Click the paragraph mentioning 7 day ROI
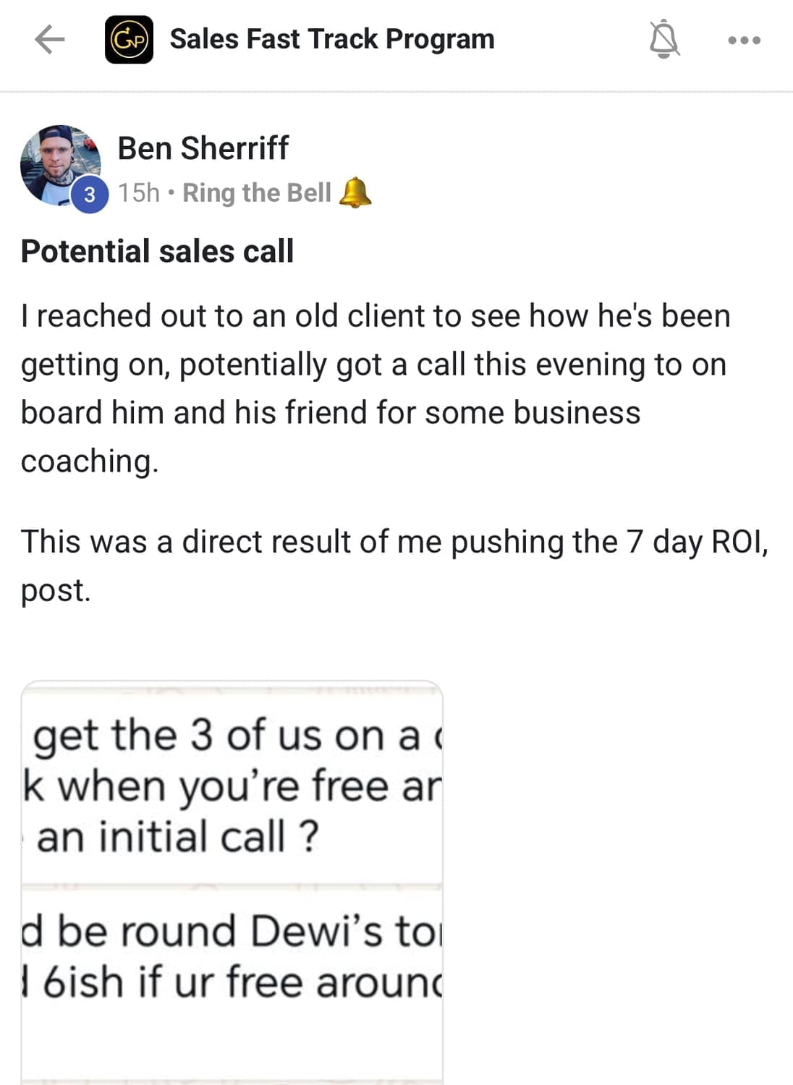The image size is (793, 1085). point(394,565)
